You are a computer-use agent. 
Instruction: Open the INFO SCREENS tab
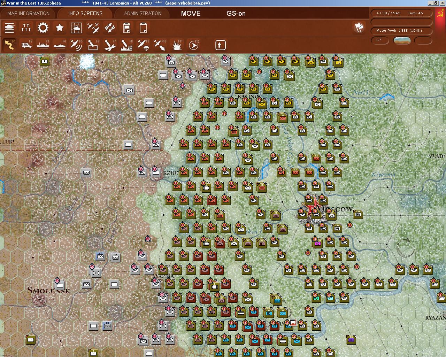85,13
